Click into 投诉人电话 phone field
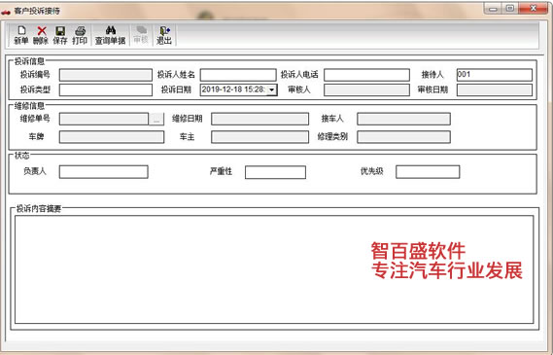Screen dimensions: 553x355 click(x=366, y=75)
